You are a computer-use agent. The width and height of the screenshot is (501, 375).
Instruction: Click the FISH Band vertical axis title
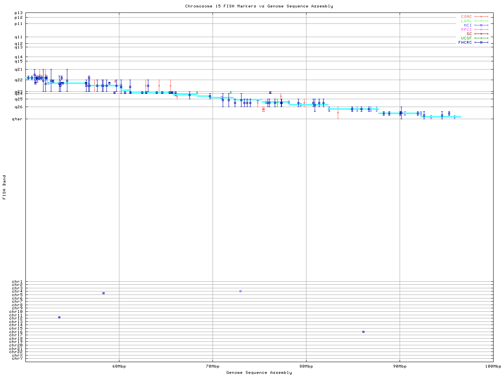[x=5, y=187]
